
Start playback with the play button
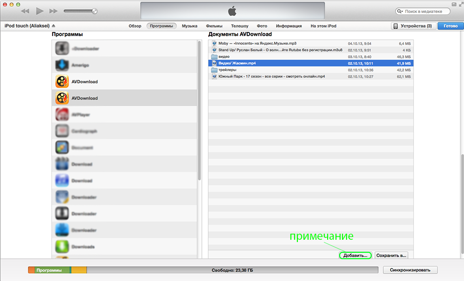click(x=39, y=11)
